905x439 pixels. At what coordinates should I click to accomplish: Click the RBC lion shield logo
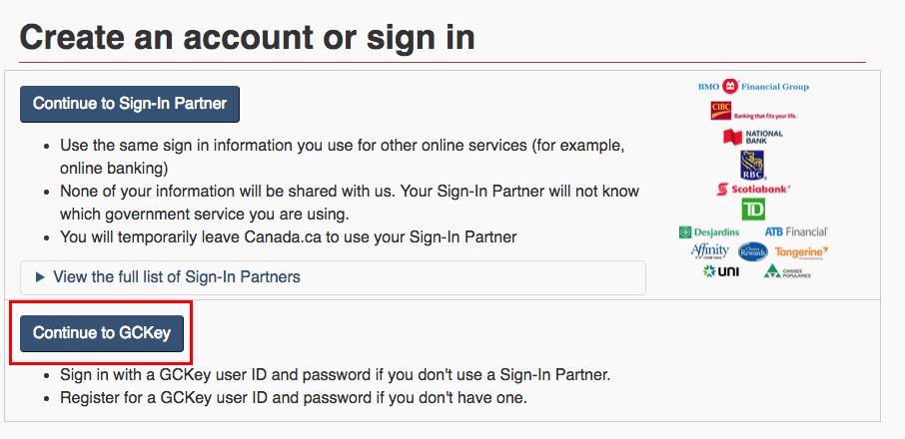(752, 164)
